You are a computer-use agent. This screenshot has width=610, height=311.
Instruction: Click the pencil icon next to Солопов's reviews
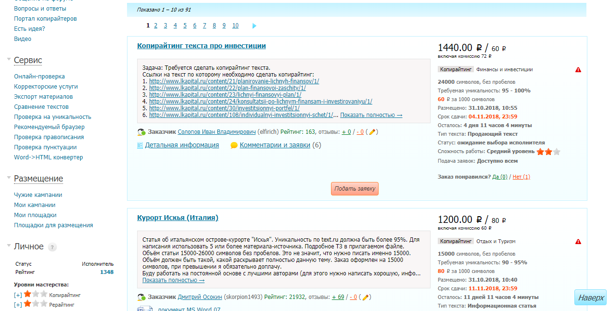pyautogui.click(x=372, y=132)
